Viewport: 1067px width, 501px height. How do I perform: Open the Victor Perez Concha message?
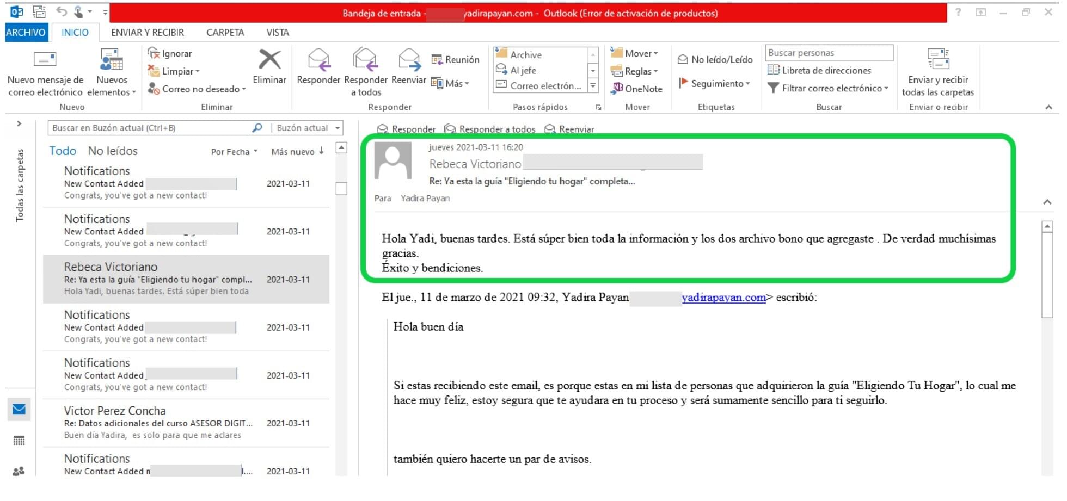click(186, 423)
